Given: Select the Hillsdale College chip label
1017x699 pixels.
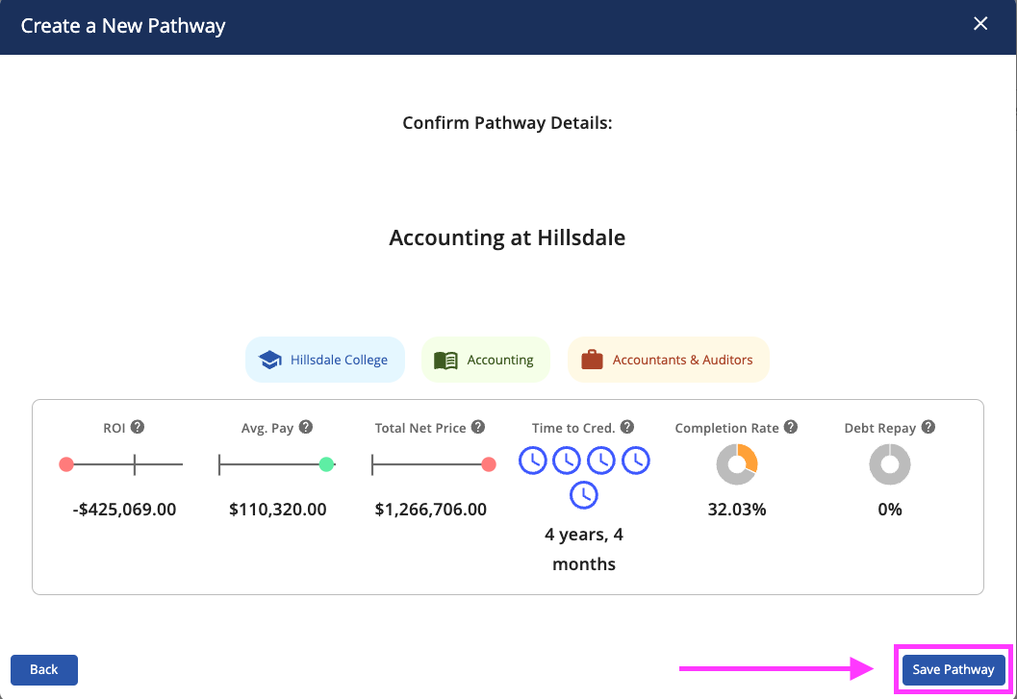Looking at the screenshot, I should 339,360.
